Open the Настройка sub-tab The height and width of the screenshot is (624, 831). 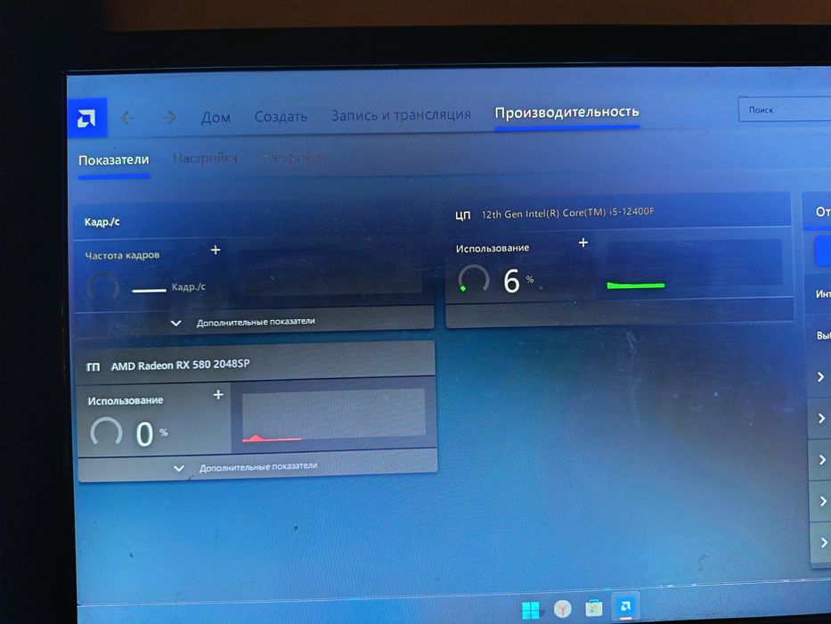205,158
